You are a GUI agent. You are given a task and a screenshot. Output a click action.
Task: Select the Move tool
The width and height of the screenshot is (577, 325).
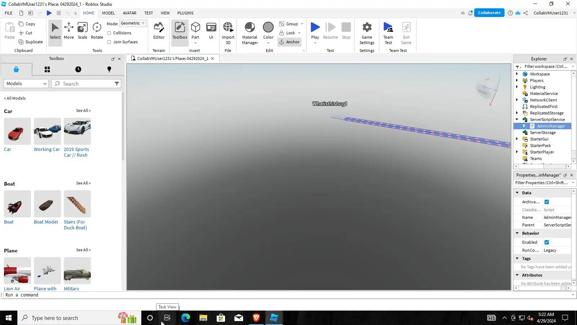point(69,31)
